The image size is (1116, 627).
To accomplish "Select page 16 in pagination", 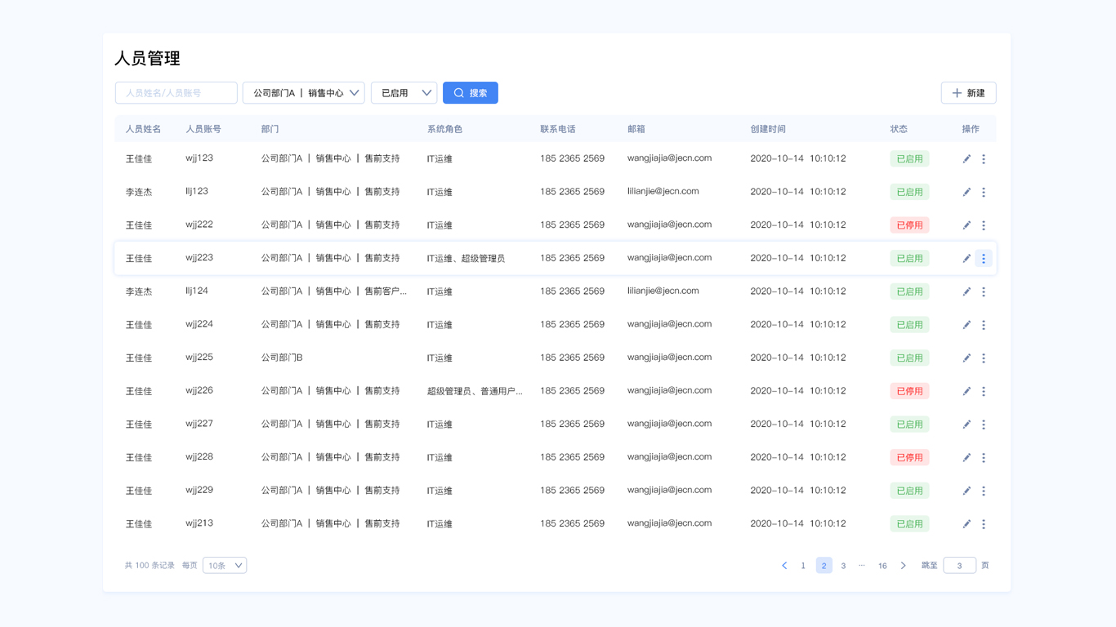I will (882, 566).
